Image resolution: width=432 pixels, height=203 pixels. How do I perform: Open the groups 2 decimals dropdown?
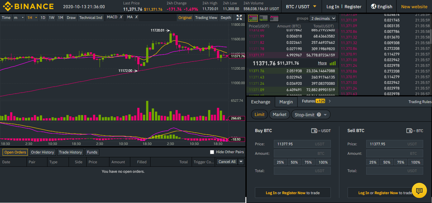323,19
